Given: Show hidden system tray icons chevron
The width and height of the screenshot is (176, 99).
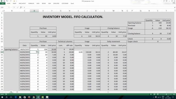Looking at the screenshot, I should (x=153, y=97).
